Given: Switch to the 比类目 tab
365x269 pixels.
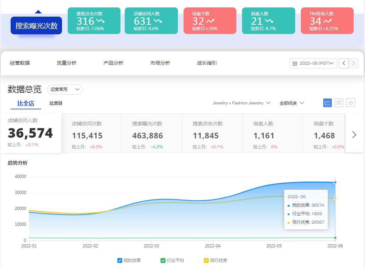Looking at the screenshot, I should tap(56, 103).
